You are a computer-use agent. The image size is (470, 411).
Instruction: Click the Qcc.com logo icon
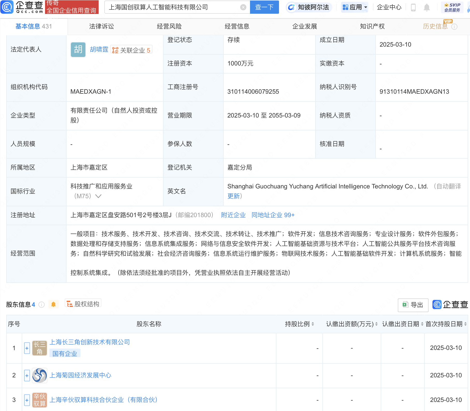point(7,7)
